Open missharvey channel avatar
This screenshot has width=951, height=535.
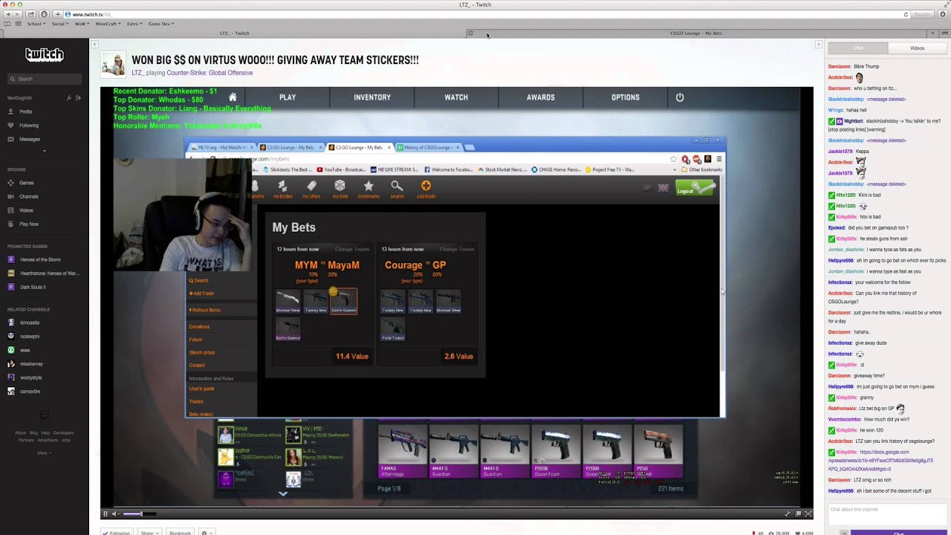click(11, 363)
